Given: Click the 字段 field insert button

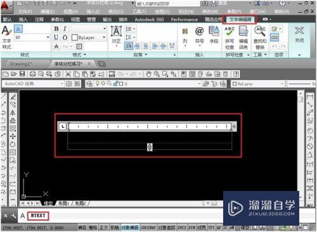Looking at the screenshot, I should point(214,35).
